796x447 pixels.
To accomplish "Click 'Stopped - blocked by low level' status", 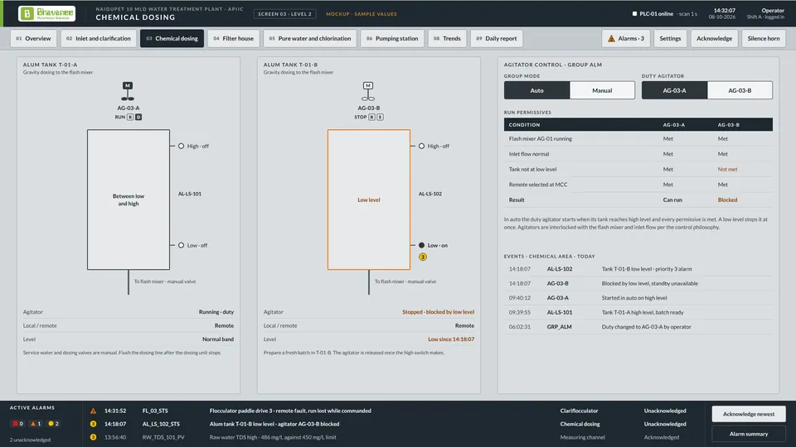I will click(438, 312).
